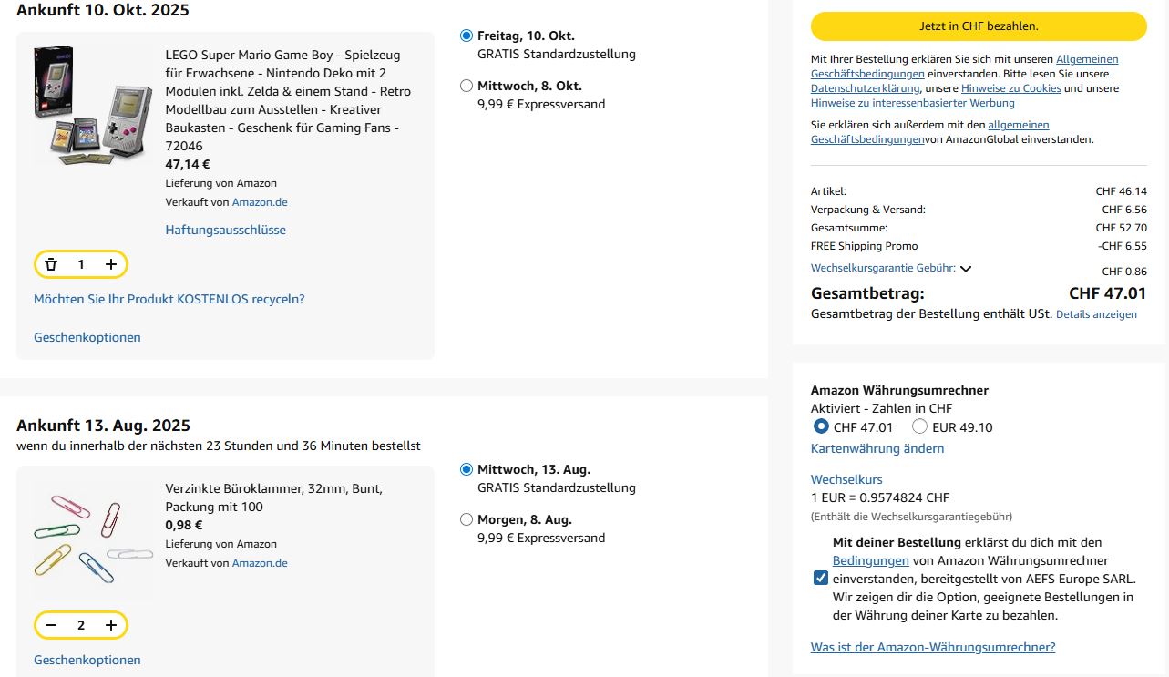
Task: Expand Wechselkursgarantie Gebühr chevron
Action: (x=966, y=269)
